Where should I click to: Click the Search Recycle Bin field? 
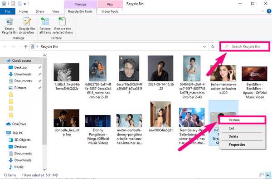point(245,46)
